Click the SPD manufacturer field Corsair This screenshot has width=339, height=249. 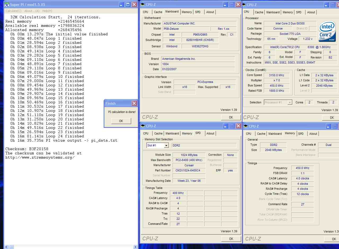point(189,165)
